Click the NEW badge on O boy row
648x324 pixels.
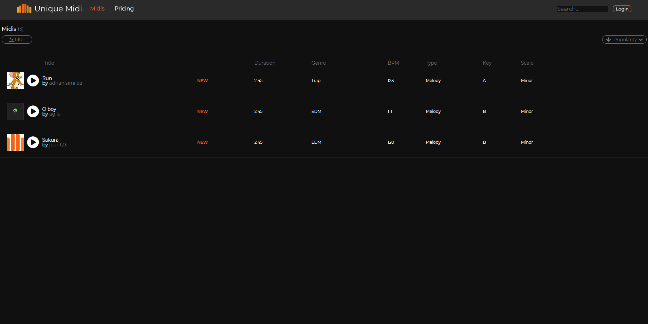click(203, 112)
